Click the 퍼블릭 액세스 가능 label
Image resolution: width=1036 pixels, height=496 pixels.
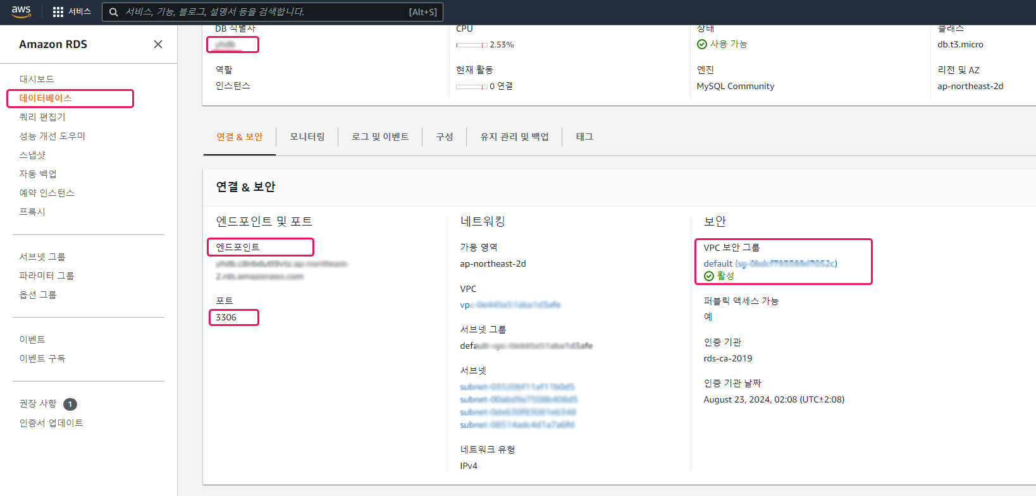741,301
